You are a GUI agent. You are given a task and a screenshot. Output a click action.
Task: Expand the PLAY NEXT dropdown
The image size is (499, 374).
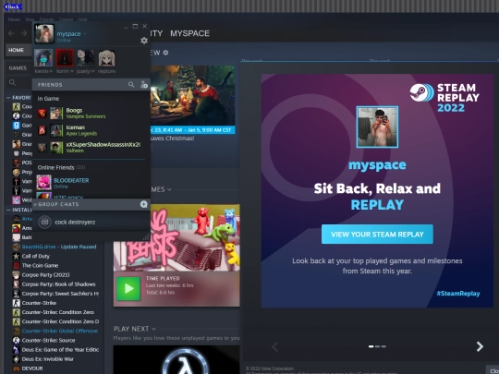point(154,329)
